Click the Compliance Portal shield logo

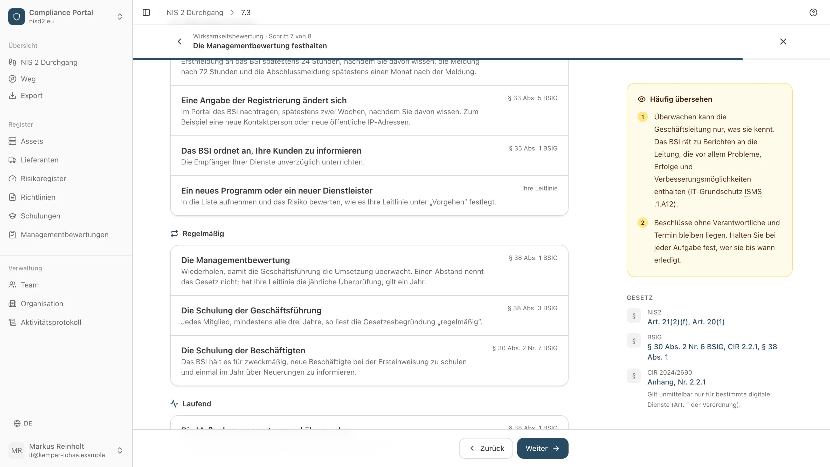16,16
